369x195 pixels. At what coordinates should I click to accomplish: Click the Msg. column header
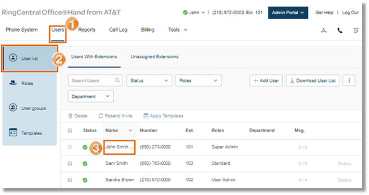pos(299,131)
